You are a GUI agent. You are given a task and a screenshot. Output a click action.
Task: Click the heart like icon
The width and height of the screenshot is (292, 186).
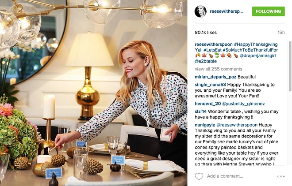click(x=199, y=176)
